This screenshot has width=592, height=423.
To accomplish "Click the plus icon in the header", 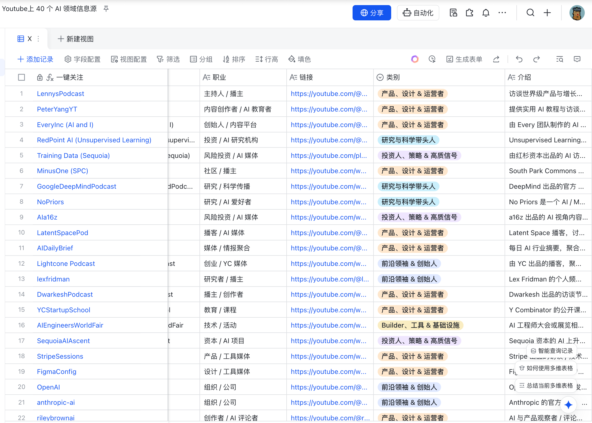I will click(x=547, y=13).
